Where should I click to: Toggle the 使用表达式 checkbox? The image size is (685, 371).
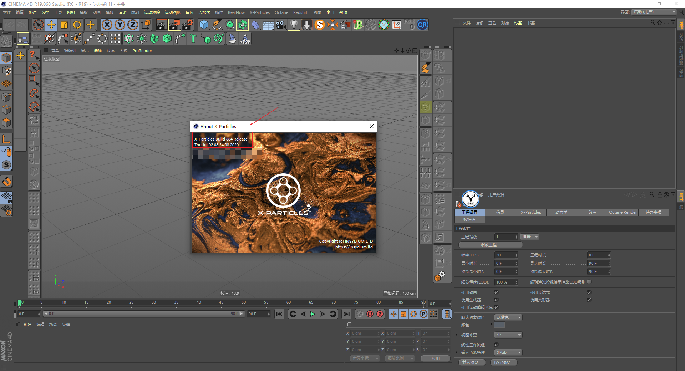(589, 293)
